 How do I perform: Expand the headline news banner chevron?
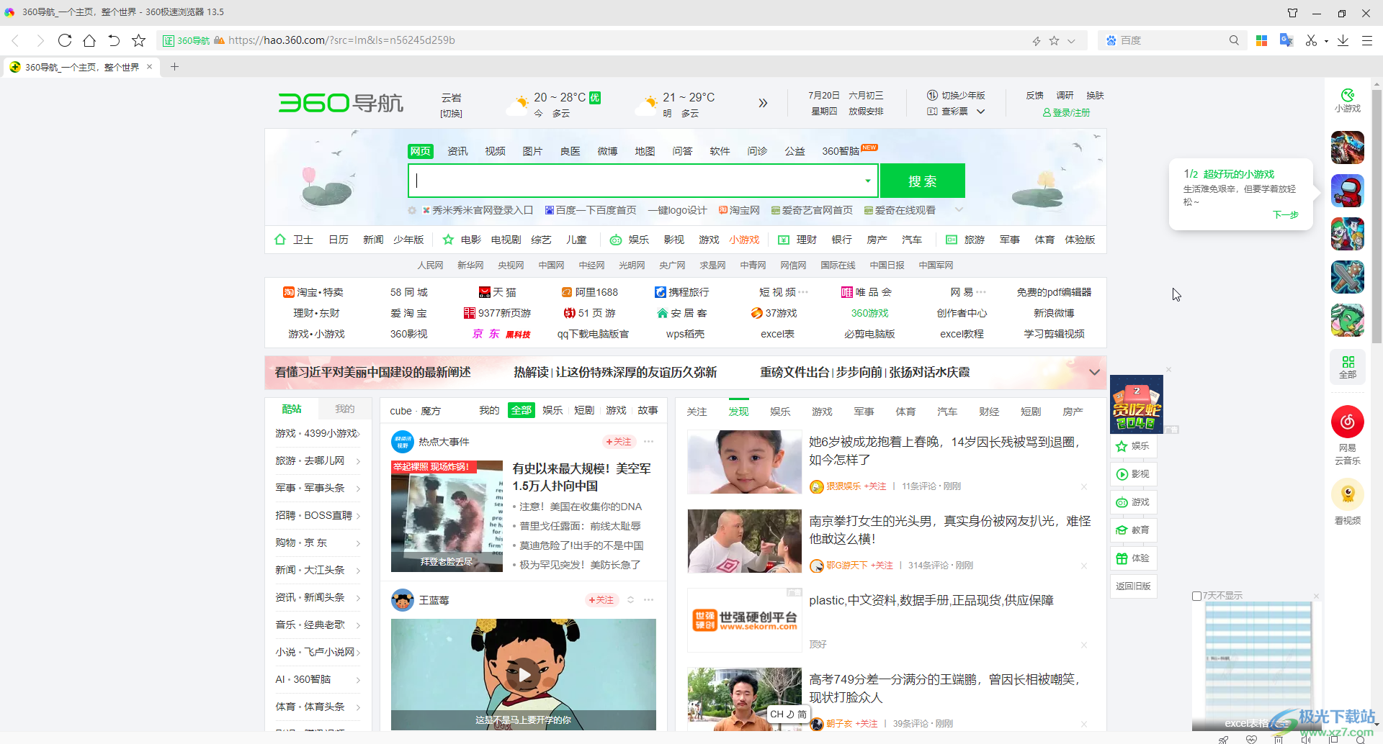1094,372
